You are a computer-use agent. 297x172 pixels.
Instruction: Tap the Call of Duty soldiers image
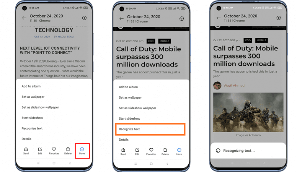point(248,112)
